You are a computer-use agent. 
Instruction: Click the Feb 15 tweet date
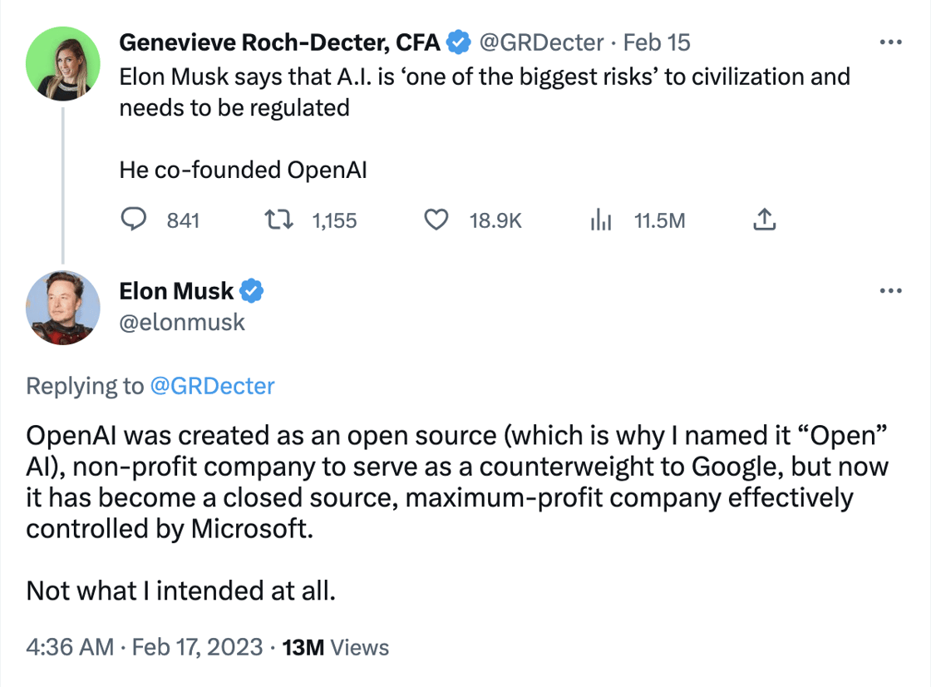[656, 42]
